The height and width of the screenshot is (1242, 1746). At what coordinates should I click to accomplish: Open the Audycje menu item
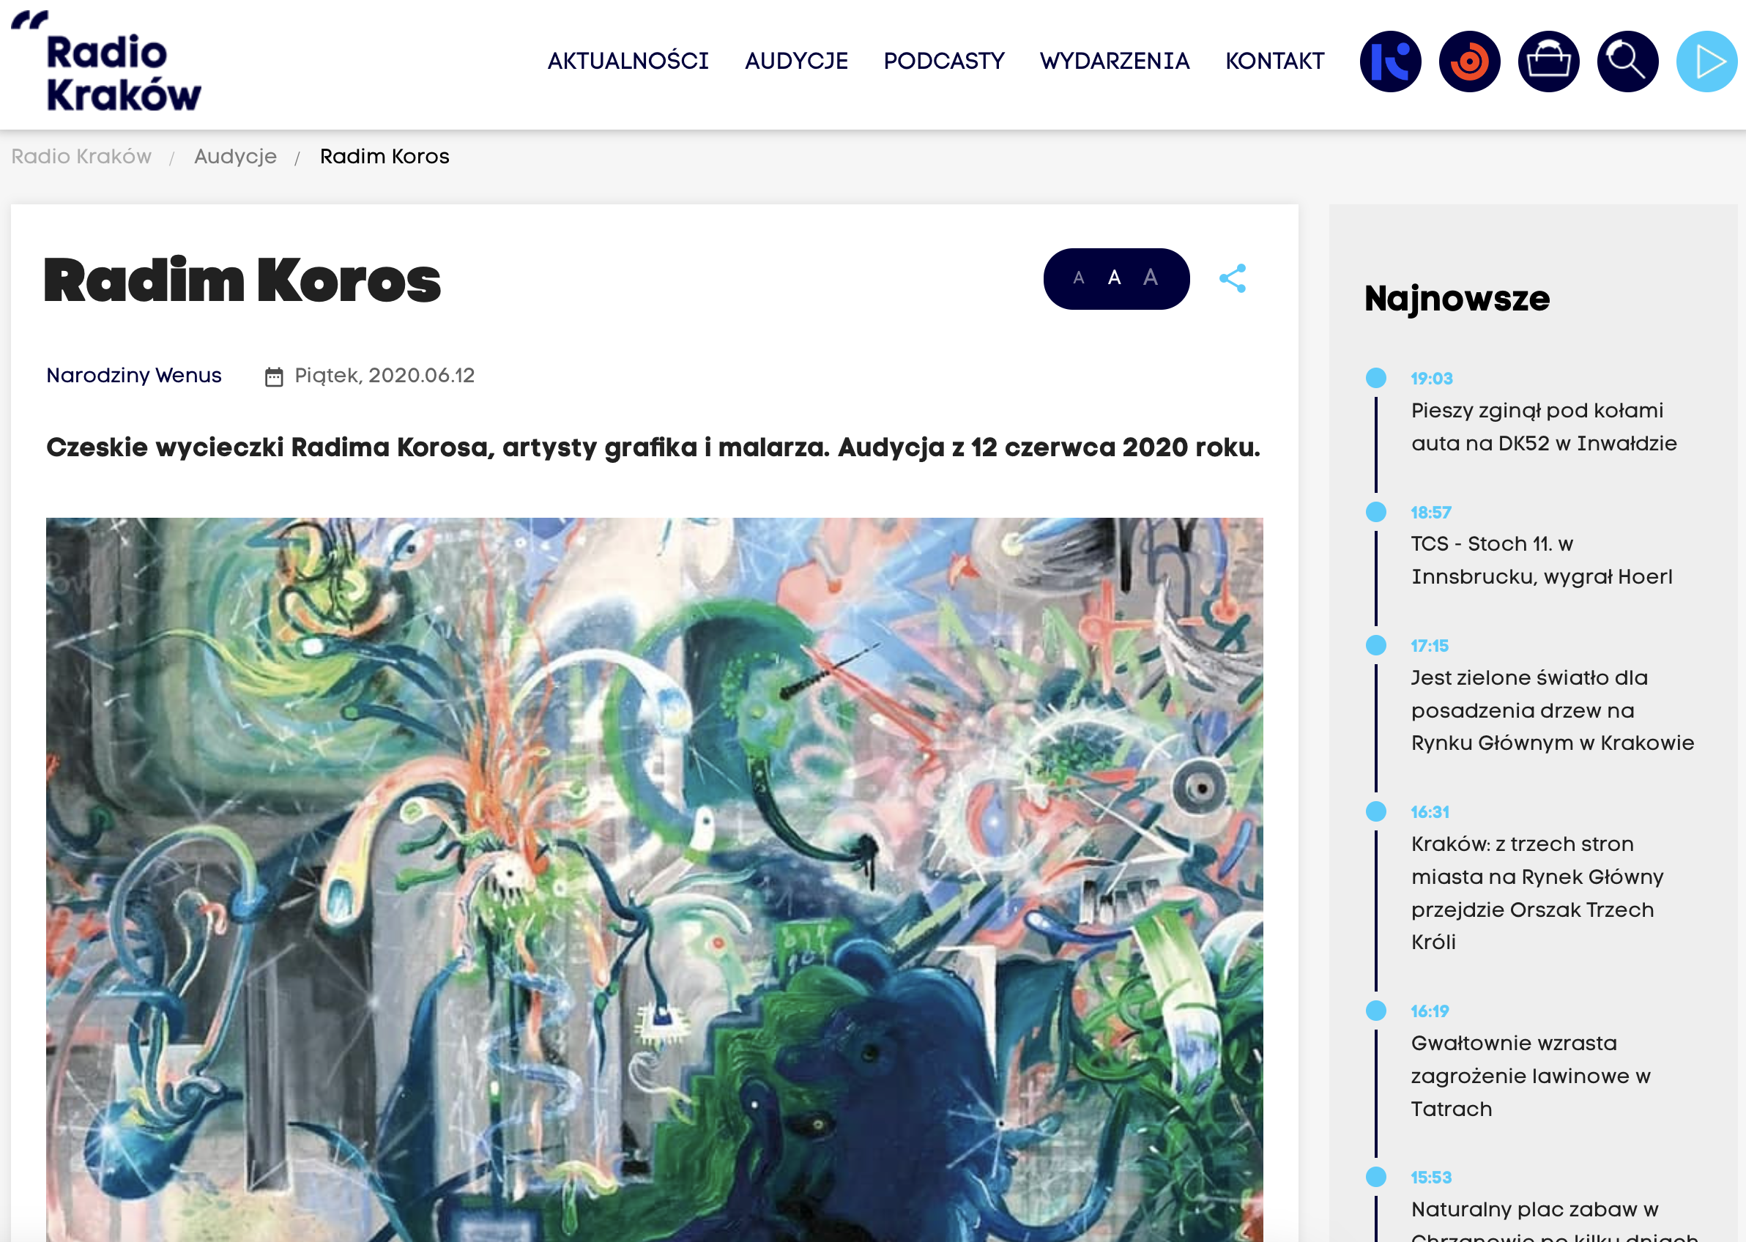pyautogui.click(x=796, y=62)
